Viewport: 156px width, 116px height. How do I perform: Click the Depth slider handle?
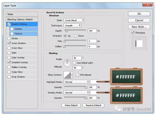pos(67,31)
